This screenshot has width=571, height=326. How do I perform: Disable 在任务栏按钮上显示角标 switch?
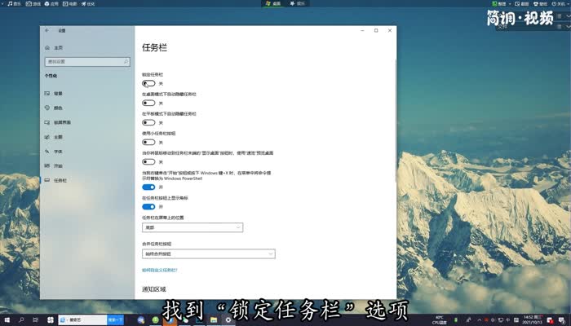coord(148,206)
